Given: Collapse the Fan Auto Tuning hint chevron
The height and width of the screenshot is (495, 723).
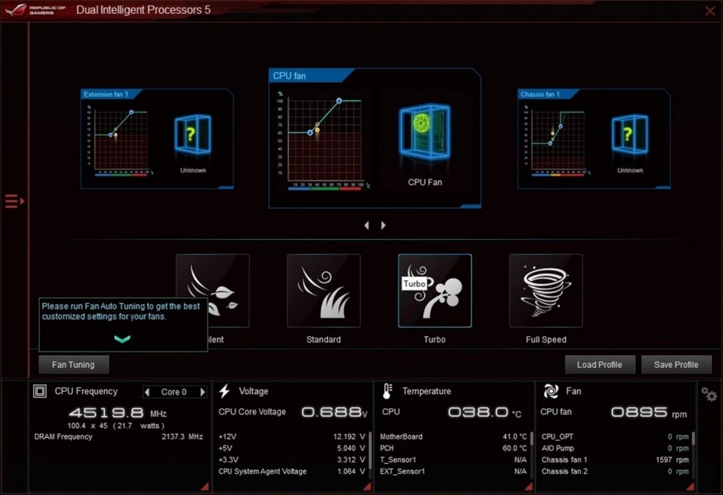Looking at the screenshot, I should coord(123,339).
